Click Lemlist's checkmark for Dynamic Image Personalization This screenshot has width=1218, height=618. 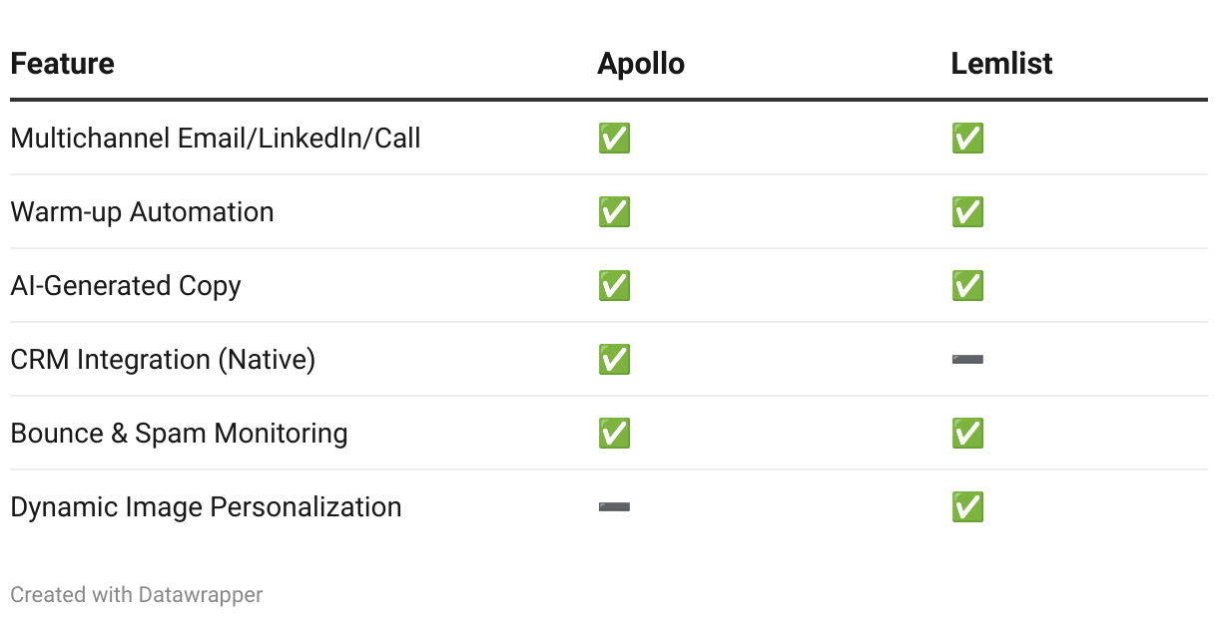(967, 506)
